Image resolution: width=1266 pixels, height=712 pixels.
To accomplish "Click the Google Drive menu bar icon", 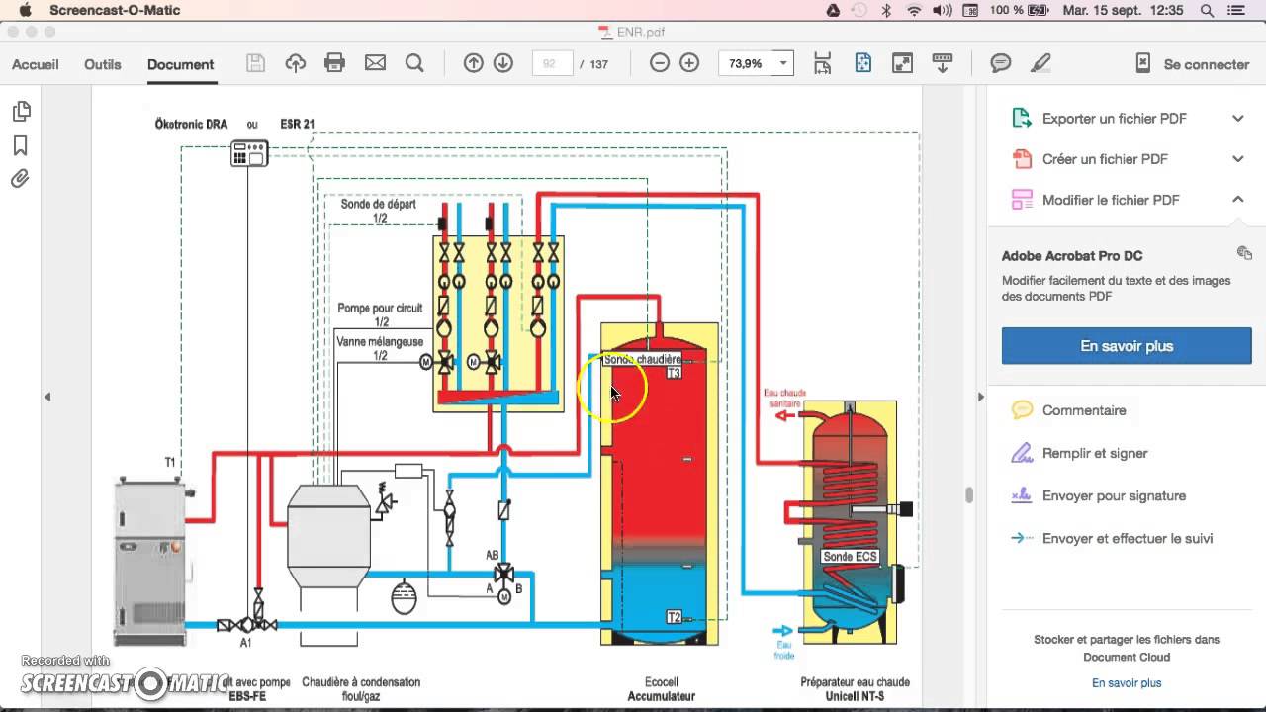I will (833, 10).
